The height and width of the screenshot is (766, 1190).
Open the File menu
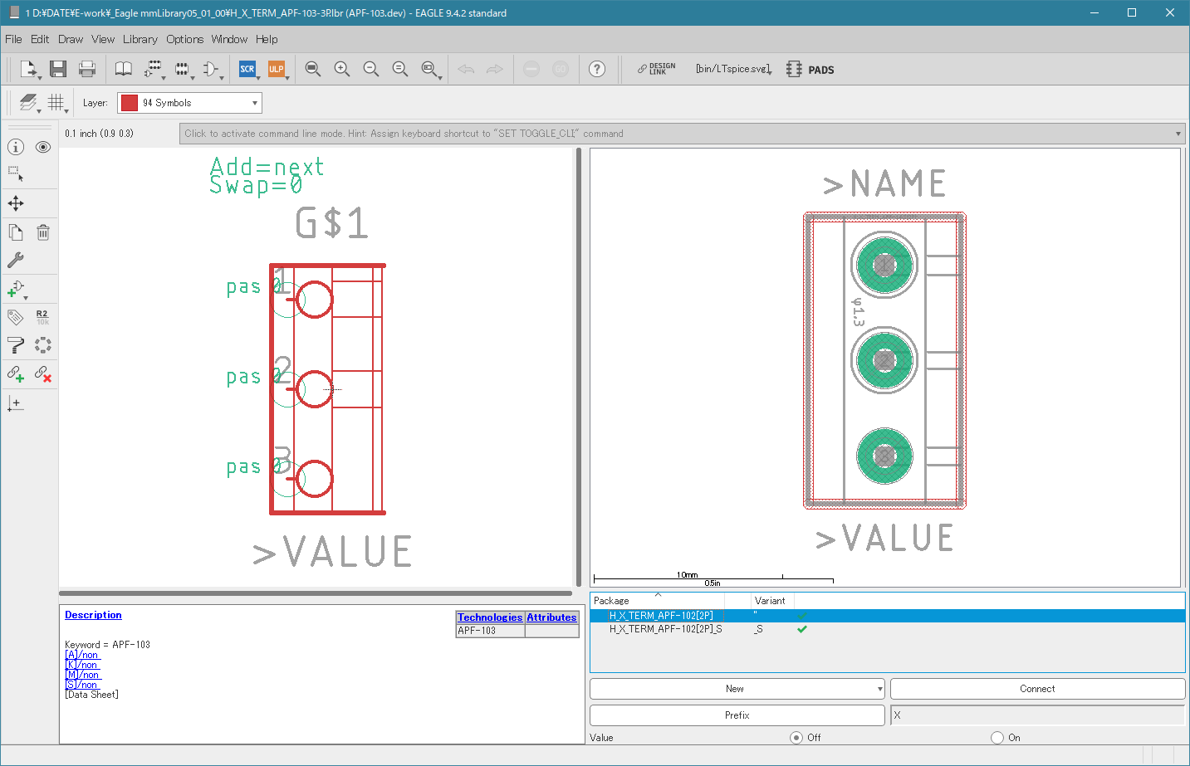(13, 39)
